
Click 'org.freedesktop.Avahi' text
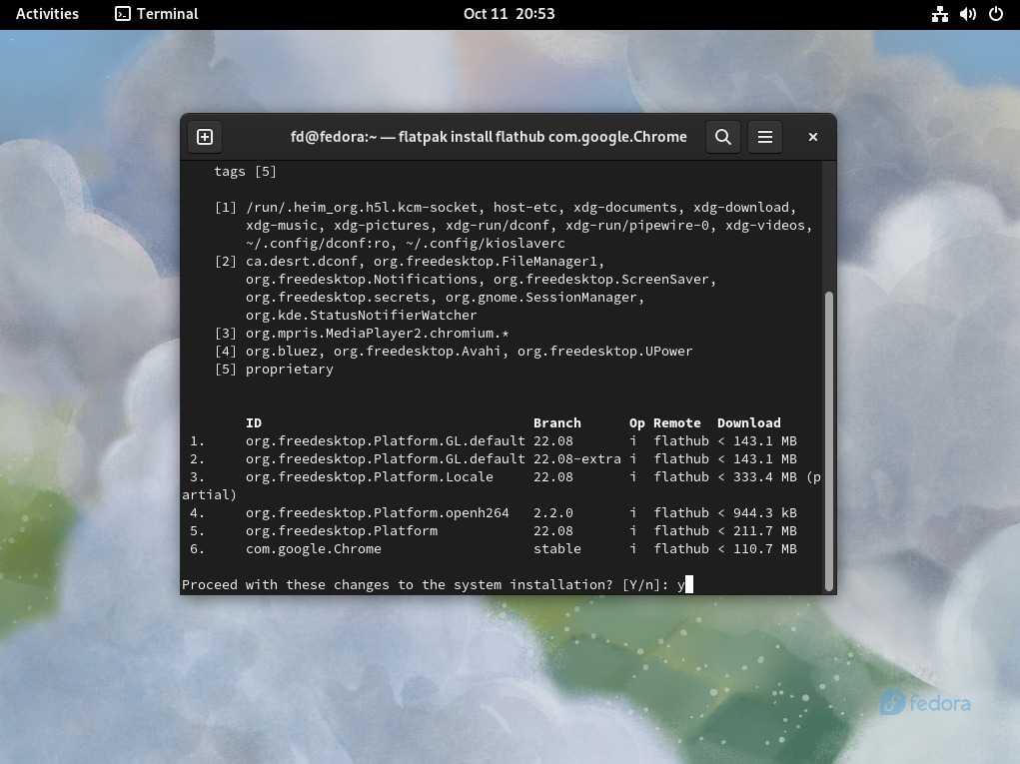(417, 352)
